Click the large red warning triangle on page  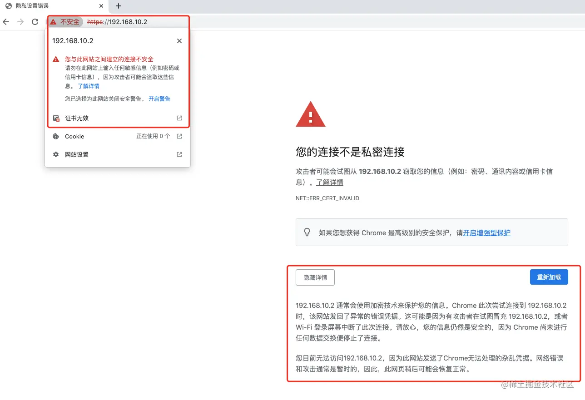(x=311, y=114)
